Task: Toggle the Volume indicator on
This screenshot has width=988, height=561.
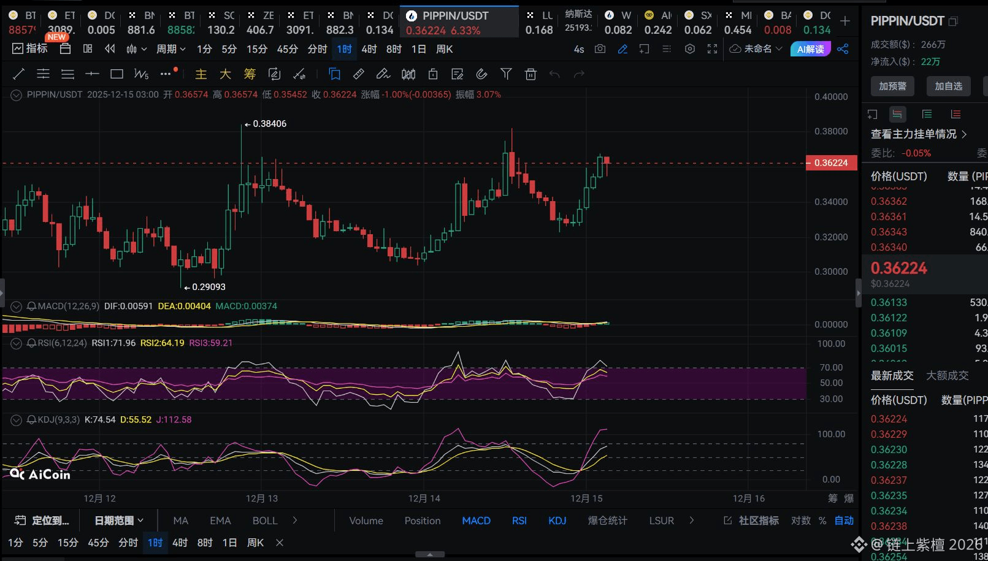Action: [x=366, y=521]
